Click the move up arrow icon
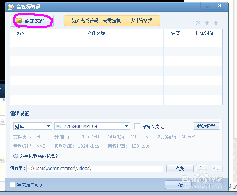 coord(216,23)
